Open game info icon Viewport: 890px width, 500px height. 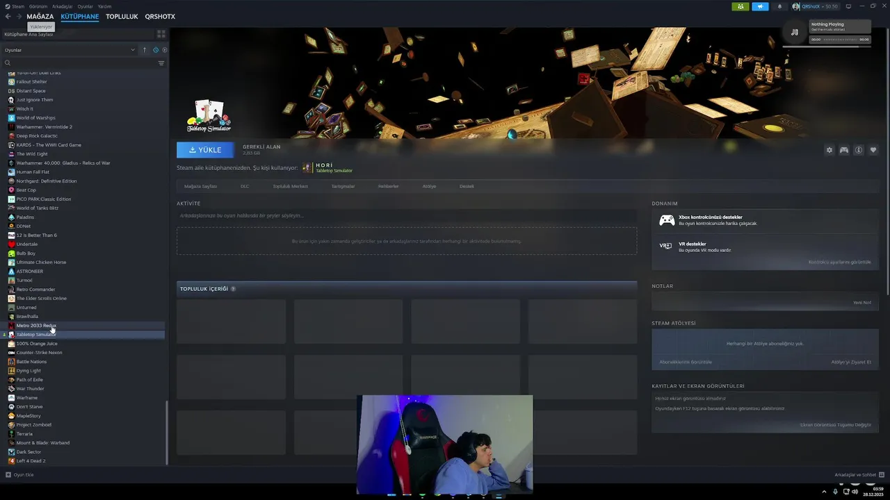[x=859, y=150]
